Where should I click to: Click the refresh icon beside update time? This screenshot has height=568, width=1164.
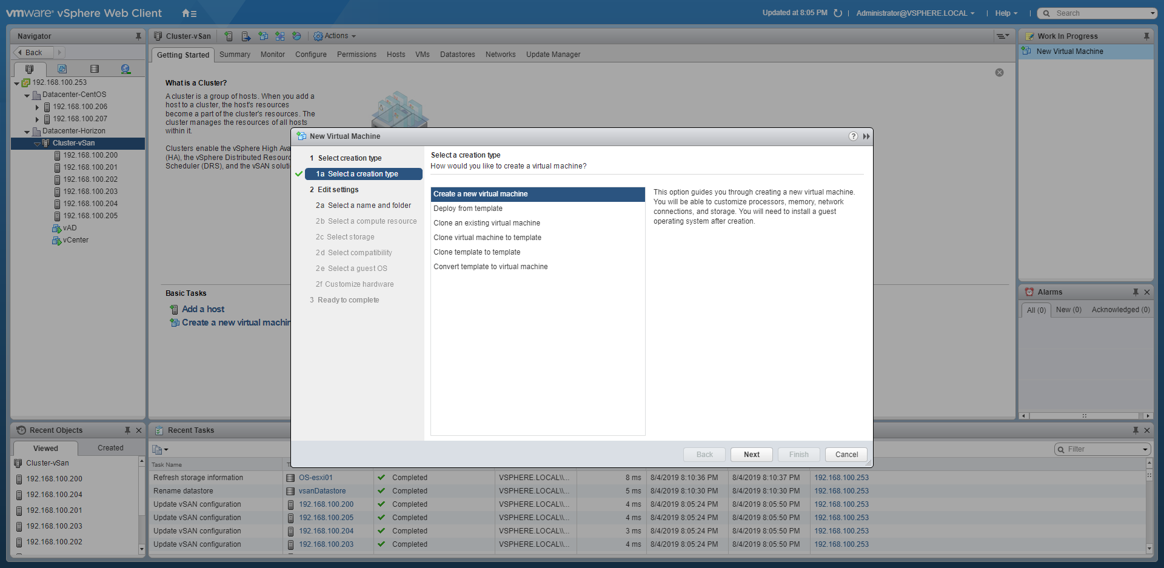point(838,13)
